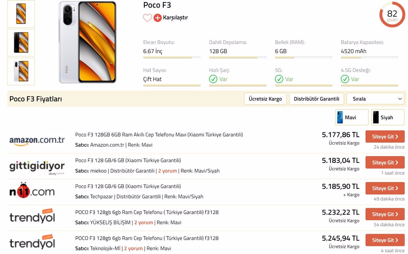Click the blue phone icon in Mavi filter

pos(340,117)
